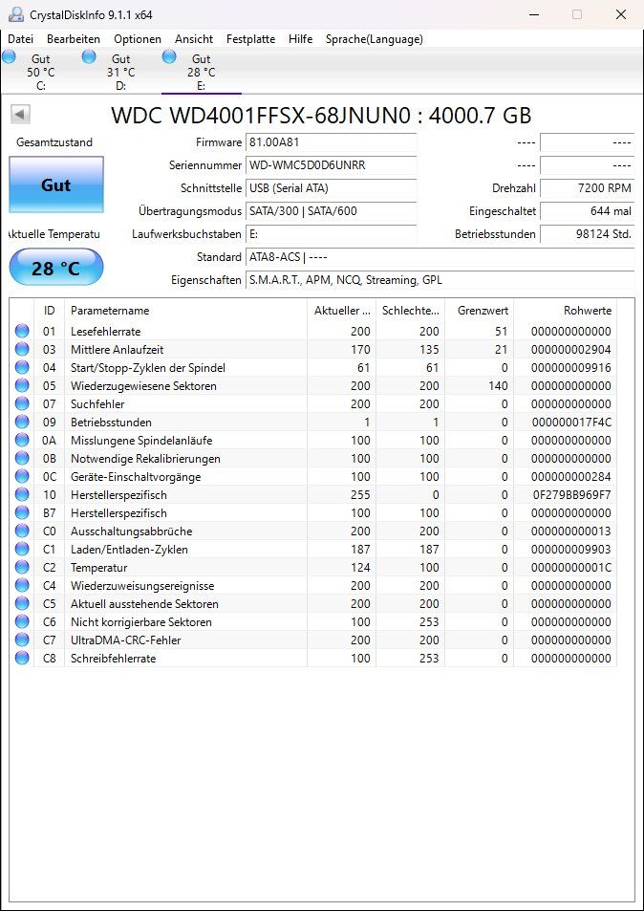Click status orb for Wiederzuweisungsereignisse
The image size is (644, 911).
(21, 586)
